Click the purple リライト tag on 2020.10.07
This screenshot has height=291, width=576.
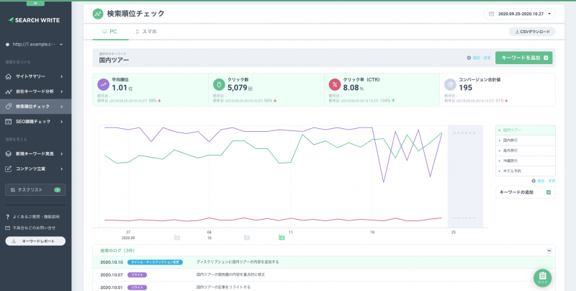tap(137, 275)
